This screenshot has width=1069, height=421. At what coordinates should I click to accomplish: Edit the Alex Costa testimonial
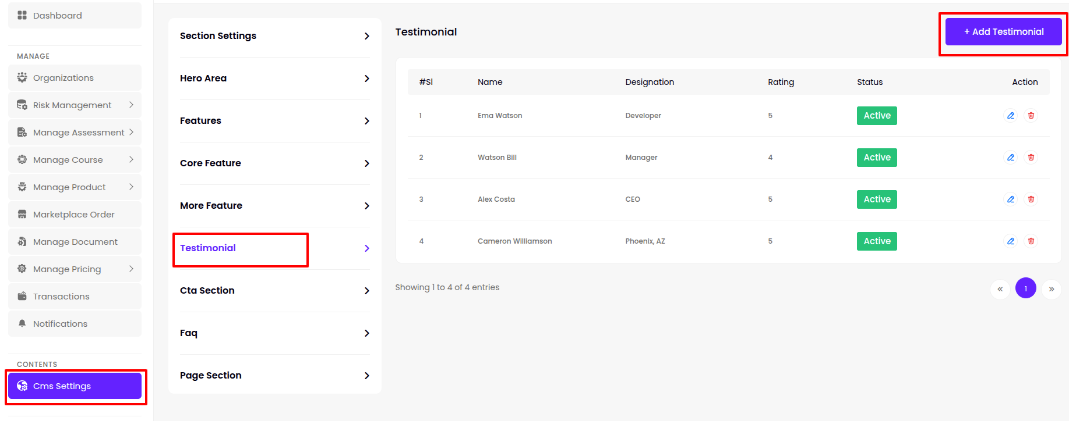tap(1011, 199)
